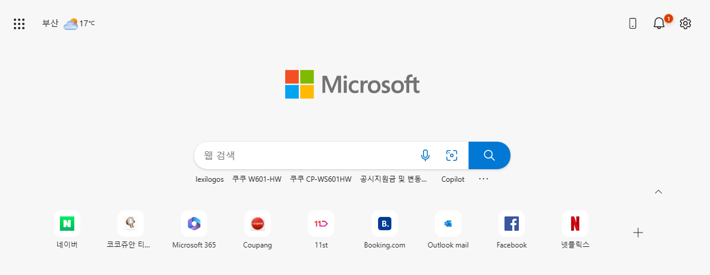Select the 쿠쿠 W601-HW suggestion
The image size is (710, 275).
pos(257,179)
